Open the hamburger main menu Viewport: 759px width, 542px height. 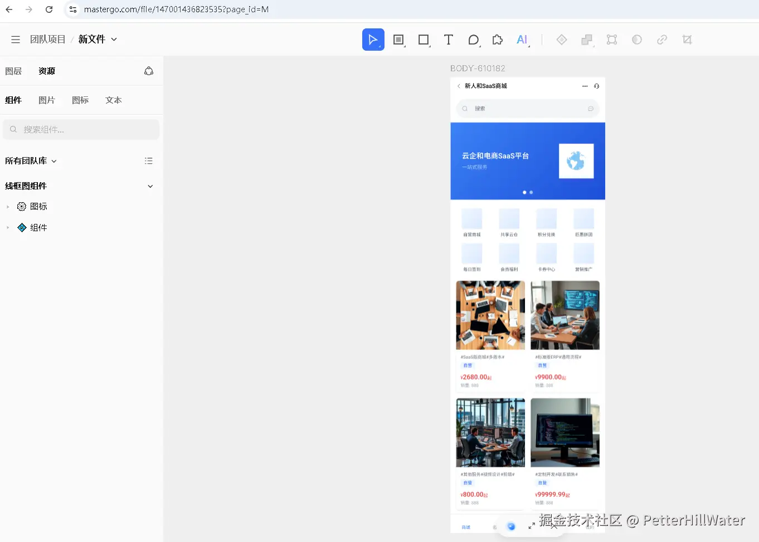16,40
